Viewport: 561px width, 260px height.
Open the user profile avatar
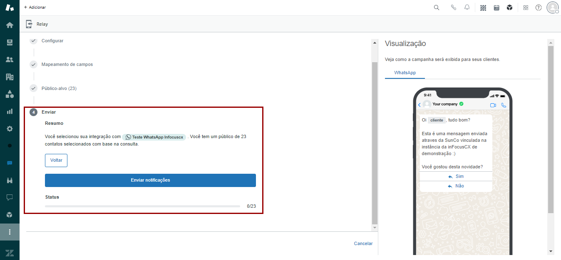[552, 7]
